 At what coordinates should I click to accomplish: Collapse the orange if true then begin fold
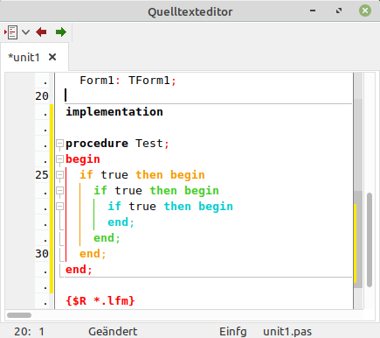tap(59, 175)
